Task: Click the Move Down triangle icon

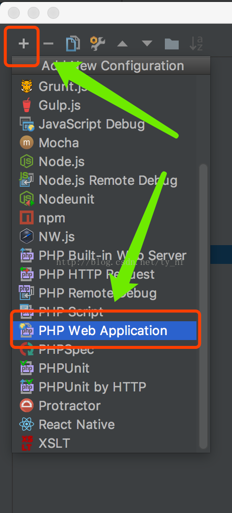Action: (x=147, y=43)
